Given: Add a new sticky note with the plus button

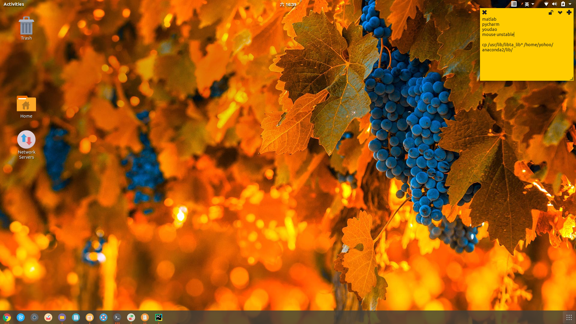Looking at the screenshot, I should (569, 13).
